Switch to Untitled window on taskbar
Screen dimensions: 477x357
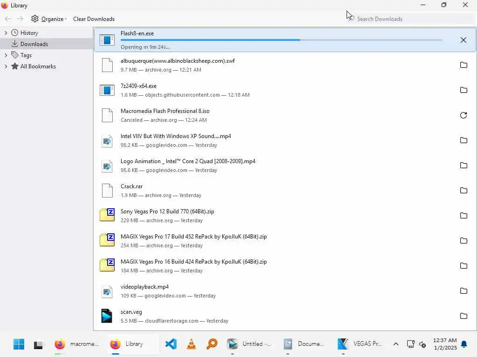[x=250, y=344]
